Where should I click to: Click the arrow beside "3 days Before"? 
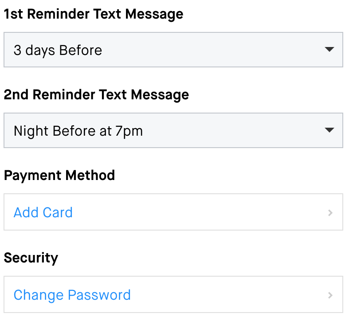(x=329, y=50)
